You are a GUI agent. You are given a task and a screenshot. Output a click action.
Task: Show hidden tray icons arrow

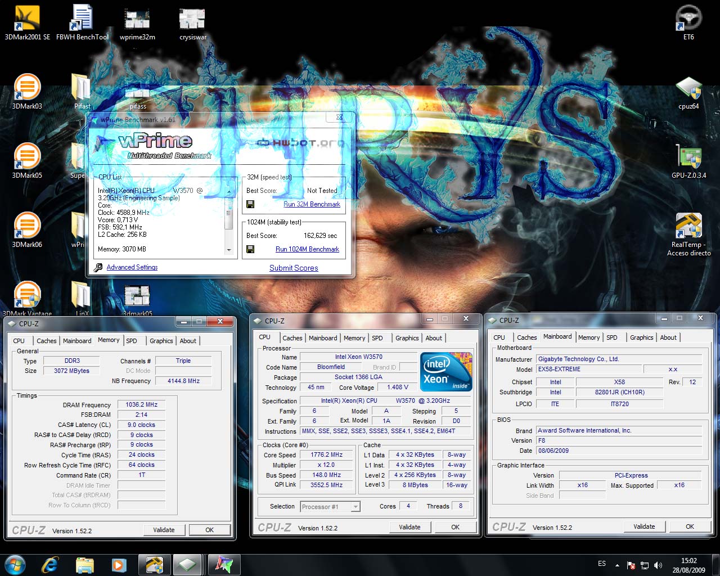(617, 565)
